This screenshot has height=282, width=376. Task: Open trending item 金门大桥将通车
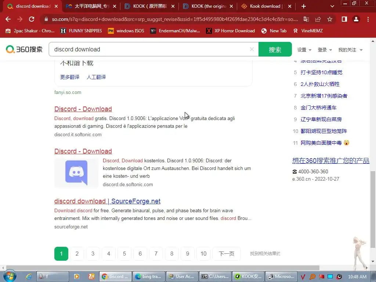coord(318,108)
